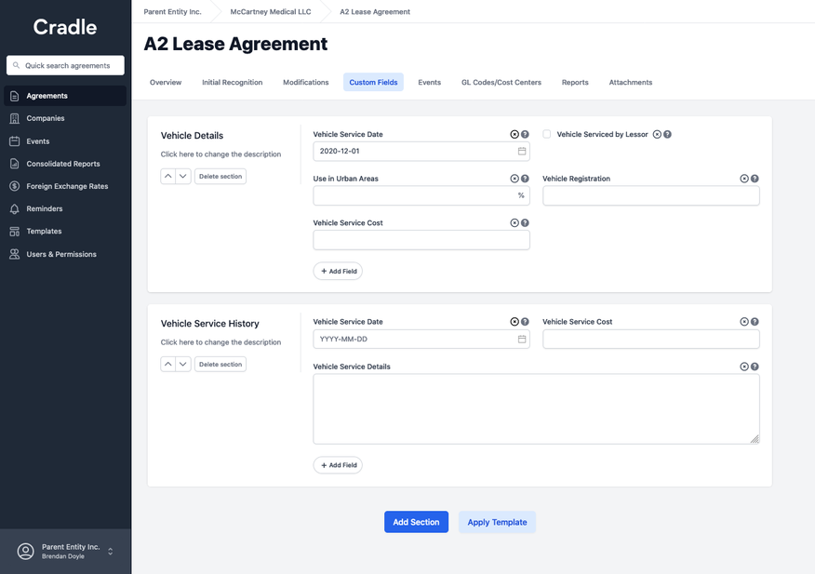Remove the Vehicle Service Details field
815x574 pixels.
[x=744, y=367]
